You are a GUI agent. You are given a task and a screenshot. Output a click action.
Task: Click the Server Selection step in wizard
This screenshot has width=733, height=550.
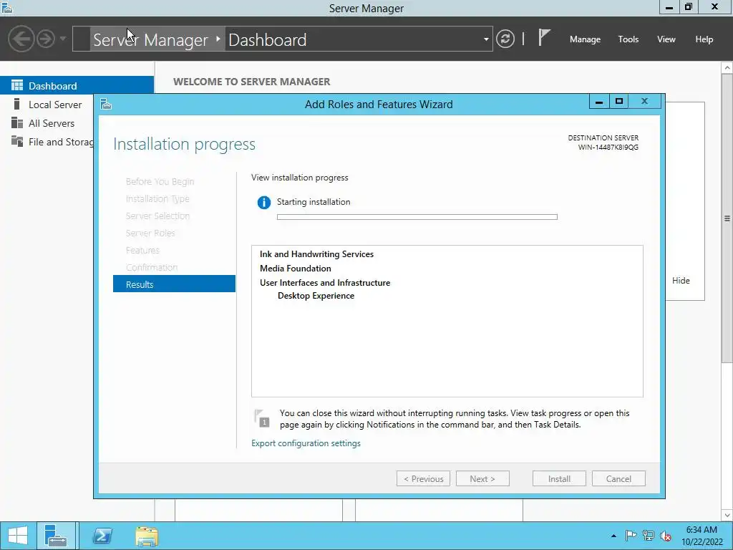coord(157,216)
